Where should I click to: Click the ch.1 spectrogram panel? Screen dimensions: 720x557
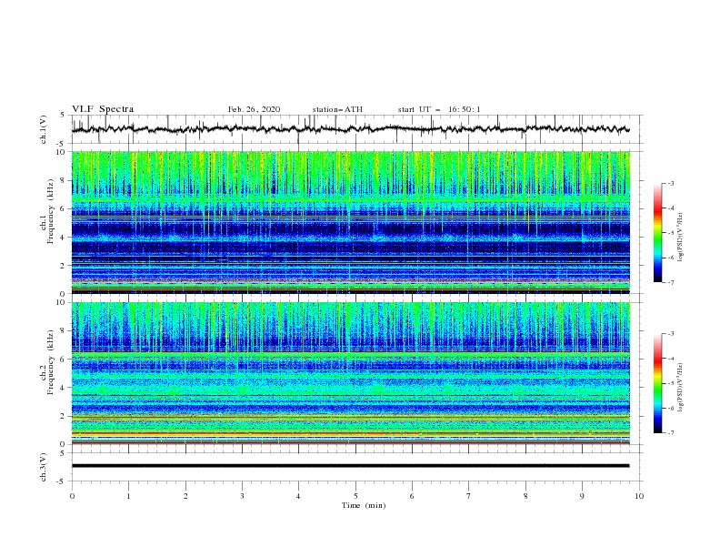tap(350, 222)
